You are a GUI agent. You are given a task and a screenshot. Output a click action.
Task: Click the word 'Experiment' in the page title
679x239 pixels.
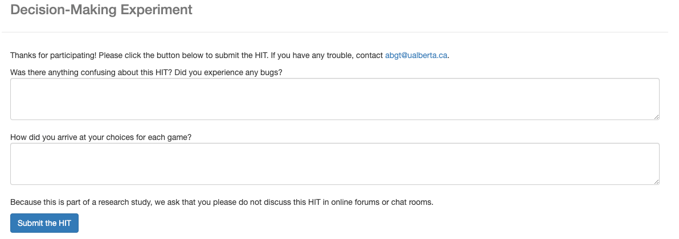coord(156,9)
